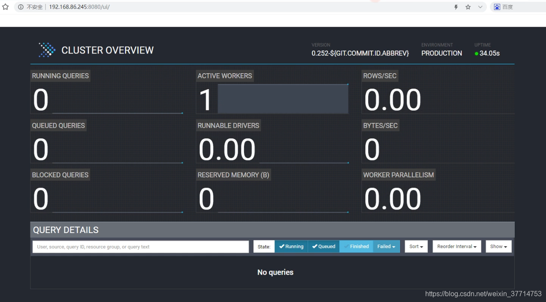Screen dimensions: 546x302
Task: Click the ROWS/SEC label
Action: [x=380, y=76]
